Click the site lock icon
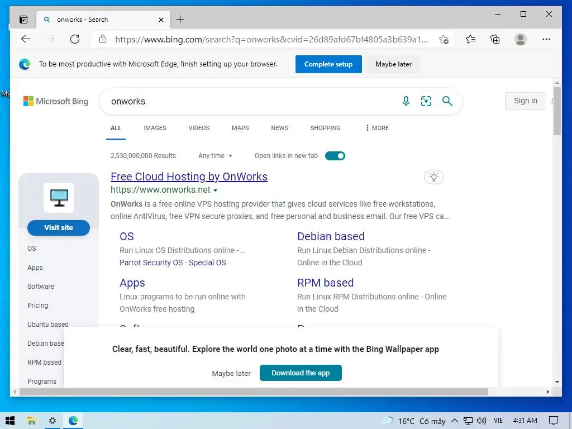Screen dimensions: 572x429 (103, 39)
